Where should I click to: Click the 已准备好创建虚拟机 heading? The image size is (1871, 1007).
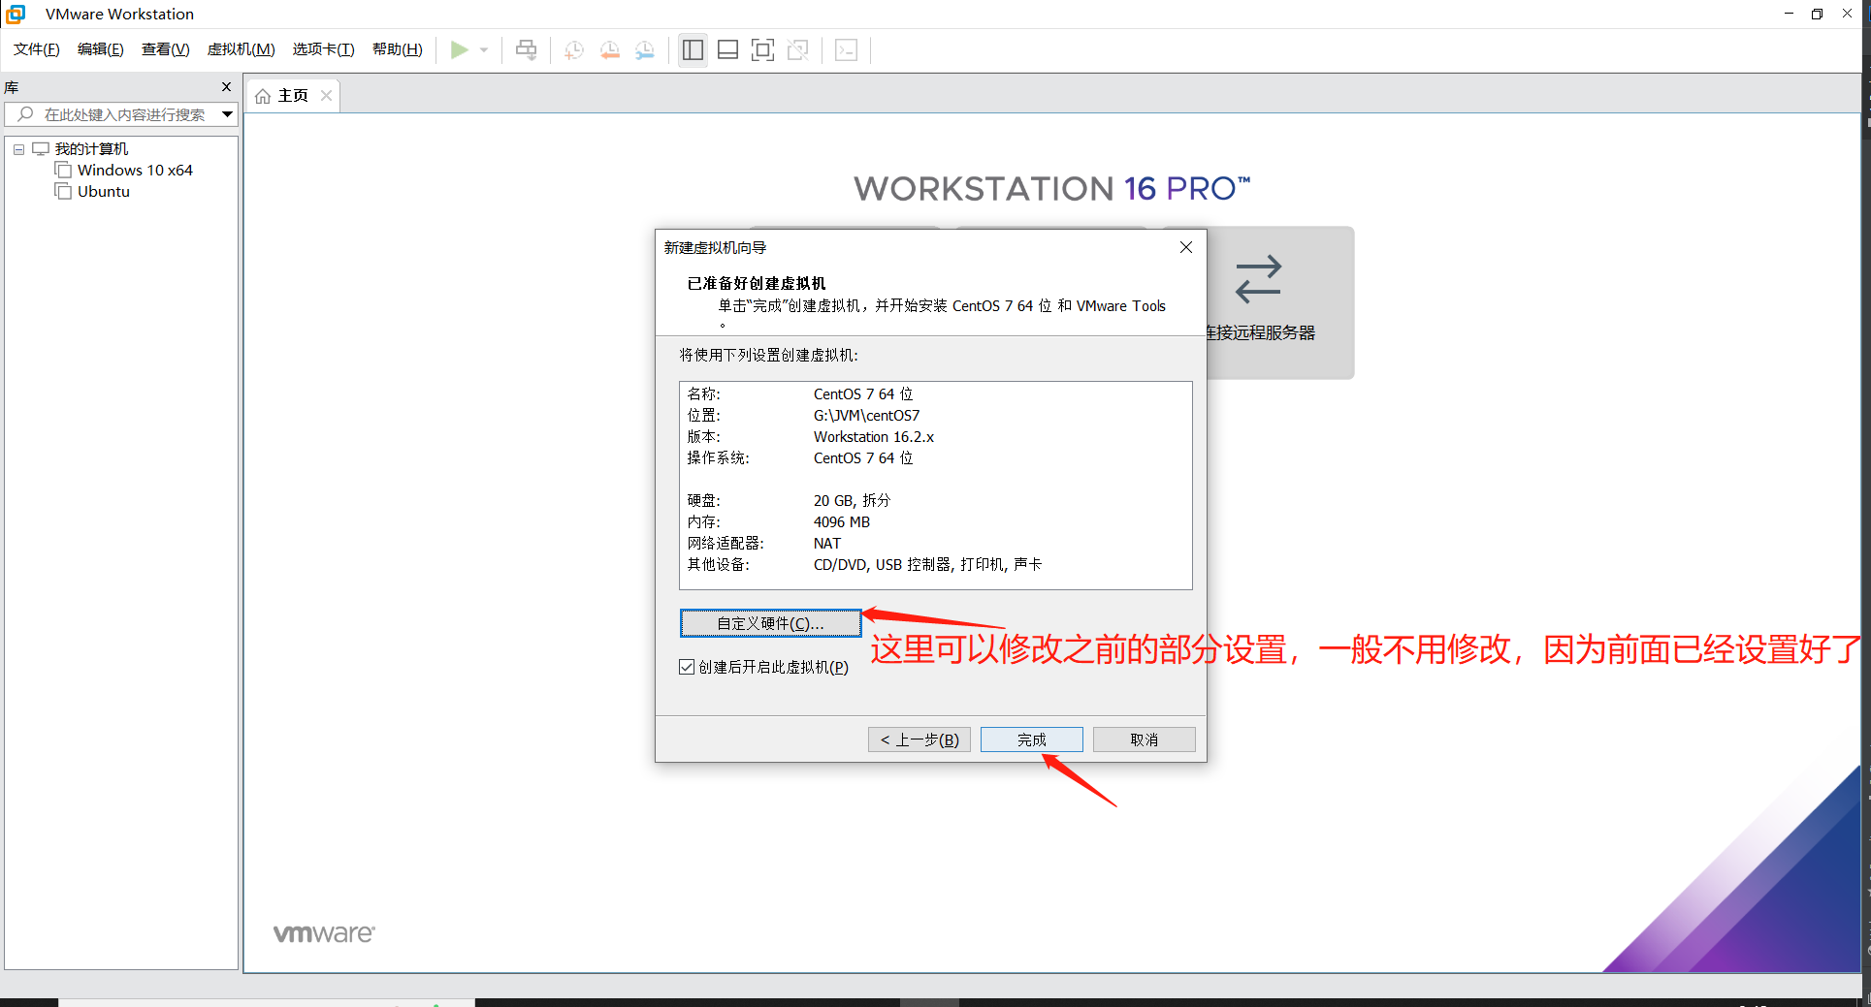click(x=757, y=284)
